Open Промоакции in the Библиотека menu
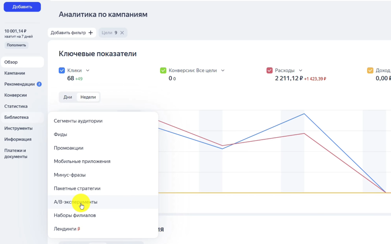The image size is (391, 244). point(69,148)
